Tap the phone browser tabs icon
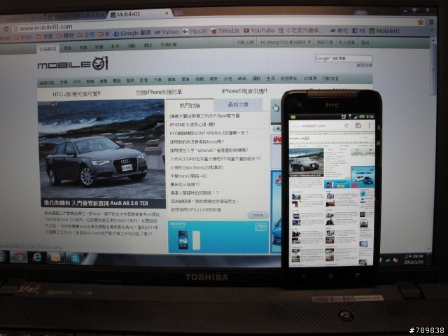448x336 pixels. point(358,125)
